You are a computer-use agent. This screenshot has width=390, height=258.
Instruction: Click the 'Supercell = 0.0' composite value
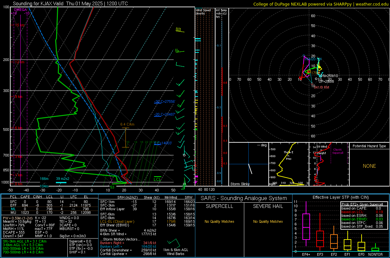80,241
